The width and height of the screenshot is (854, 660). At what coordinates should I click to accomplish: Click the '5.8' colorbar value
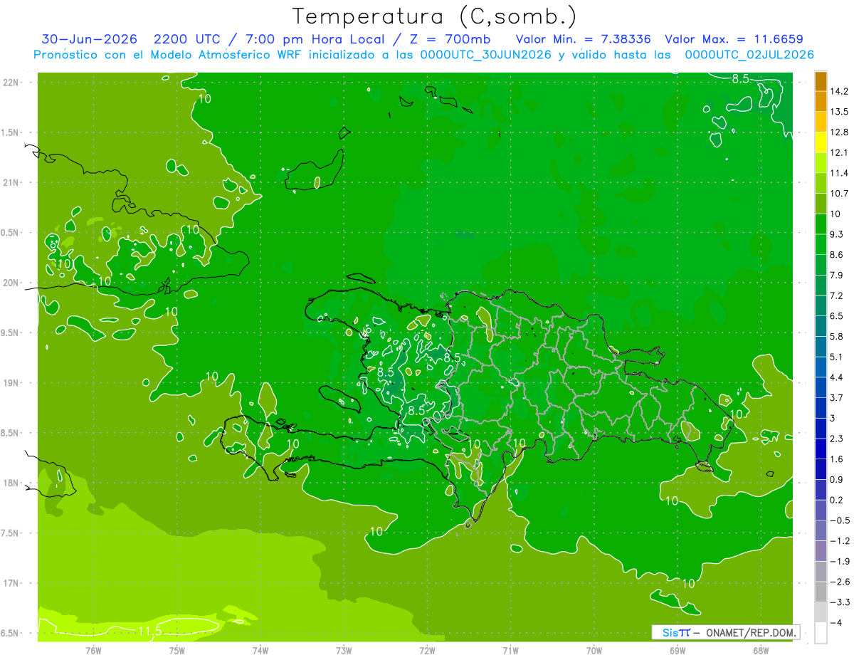pyautogui.click(x=837, y=336)
